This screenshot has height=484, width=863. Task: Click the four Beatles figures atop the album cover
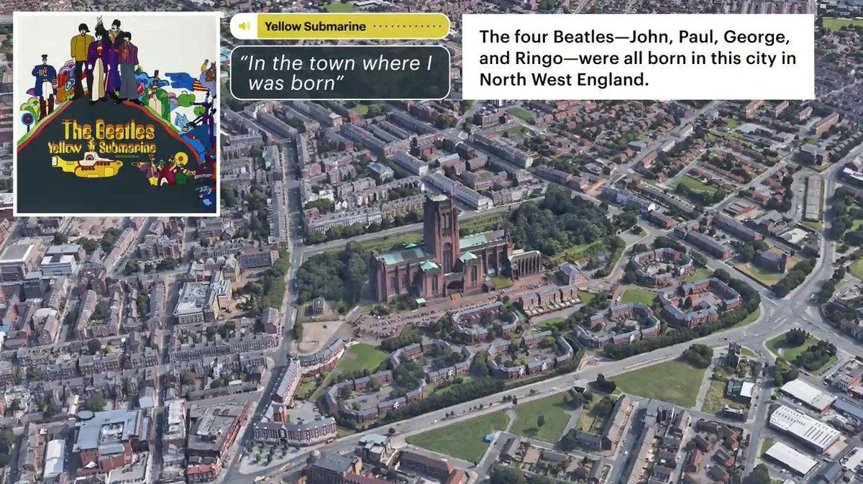[106, 61]
